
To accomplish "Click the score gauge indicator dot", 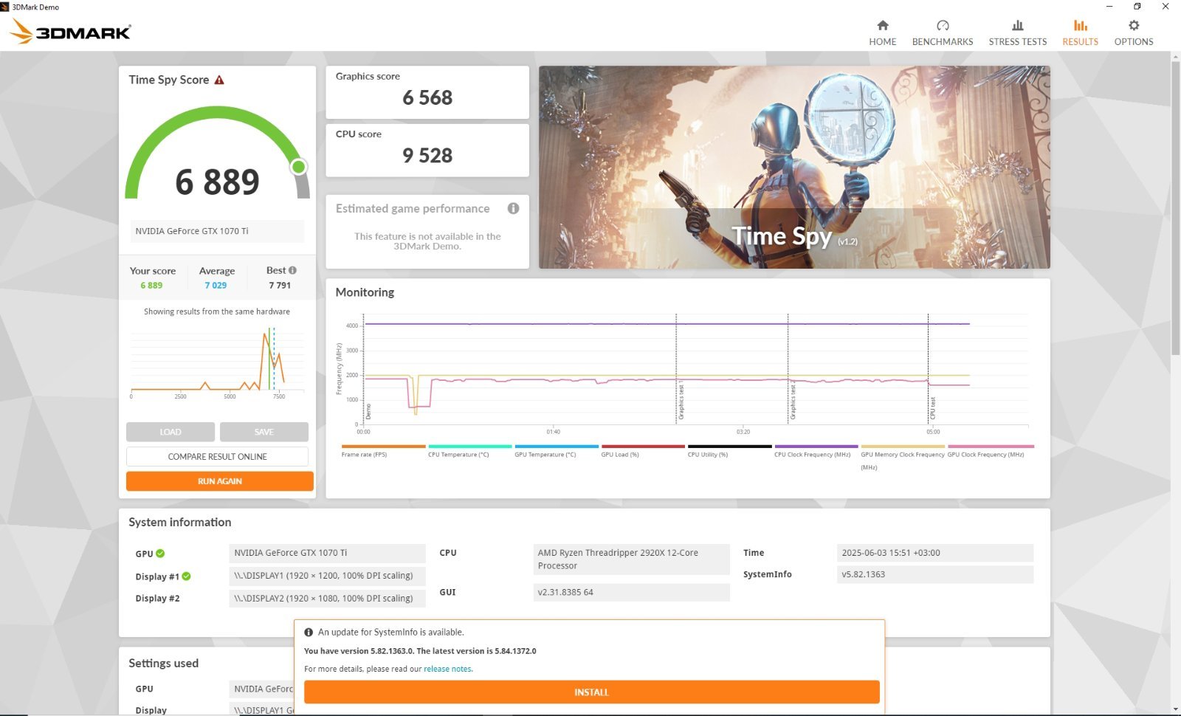I will [299, 167].
